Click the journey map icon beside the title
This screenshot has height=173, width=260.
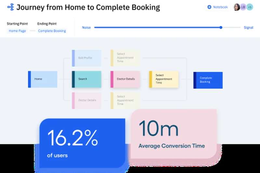(x=11, y=7)
